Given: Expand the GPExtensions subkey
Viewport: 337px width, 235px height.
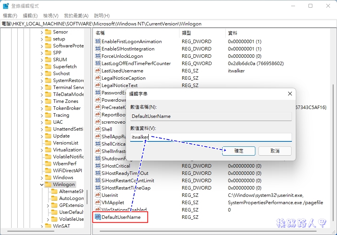Looking at the screenshot, I should coord(48,206).
